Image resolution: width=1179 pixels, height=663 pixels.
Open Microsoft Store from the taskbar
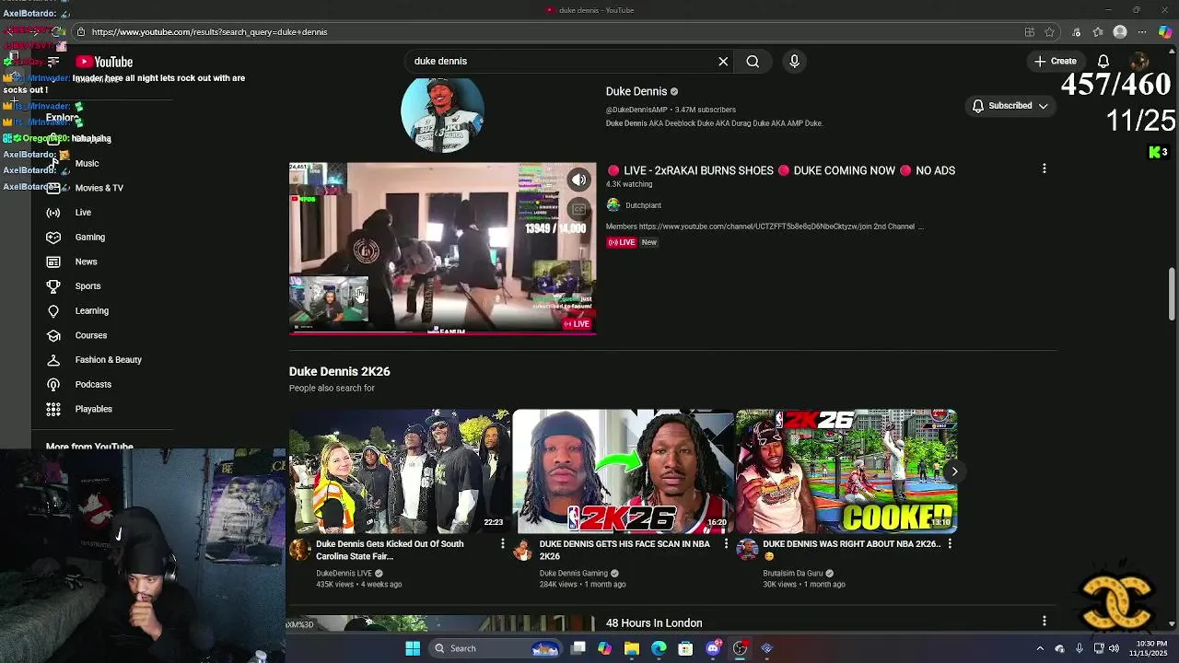coord(685,648)
